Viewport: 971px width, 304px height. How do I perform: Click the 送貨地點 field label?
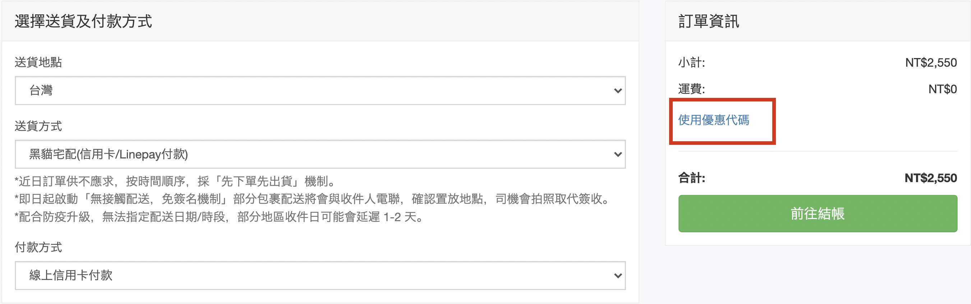point(38,62)
